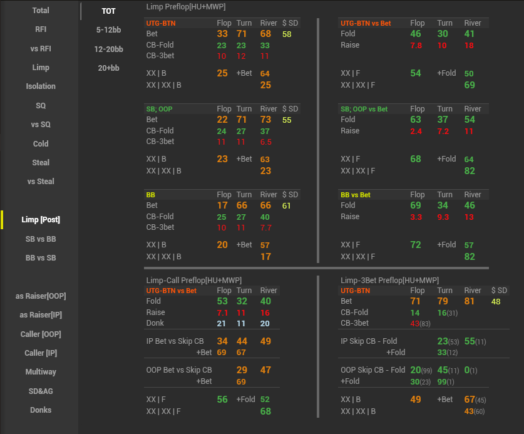Switch to the 20+bb stack filter
524x434 pixels.
109,68
